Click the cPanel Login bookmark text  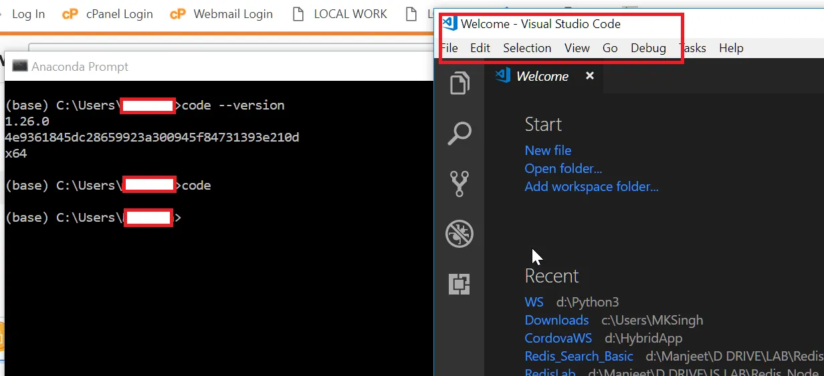click(119, 13)
